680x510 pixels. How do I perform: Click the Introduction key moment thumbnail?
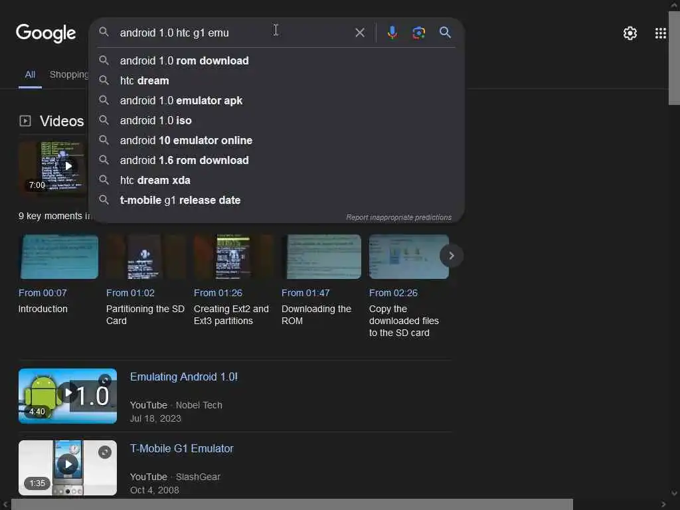(x=59, y=257)
